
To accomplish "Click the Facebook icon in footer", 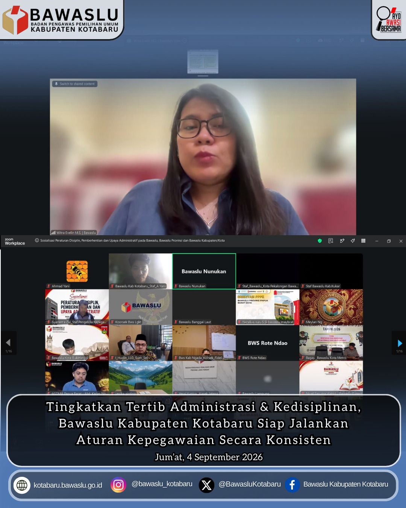I will pos(292,485).
